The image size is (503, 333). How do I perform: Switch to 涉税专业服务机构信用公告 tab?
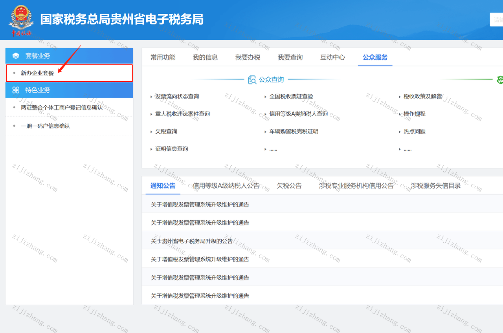click(356, 186)
